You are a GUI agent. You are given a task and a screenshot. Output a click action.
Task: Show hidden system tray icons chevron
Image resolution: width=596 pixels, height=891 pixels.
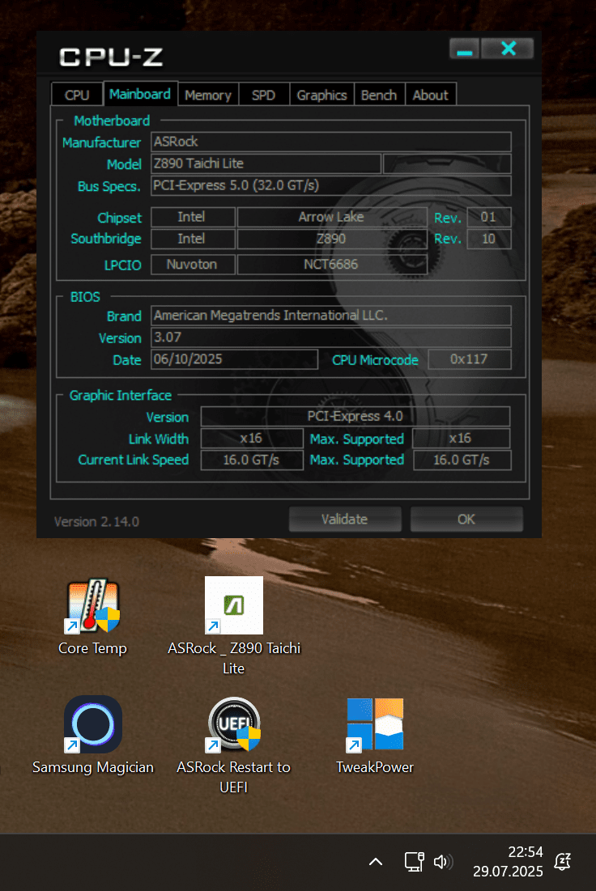pos(376,862)
